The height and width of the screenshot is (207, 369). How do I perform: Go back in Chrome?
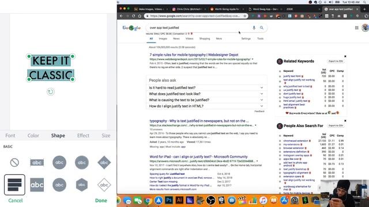click(121, 16)
